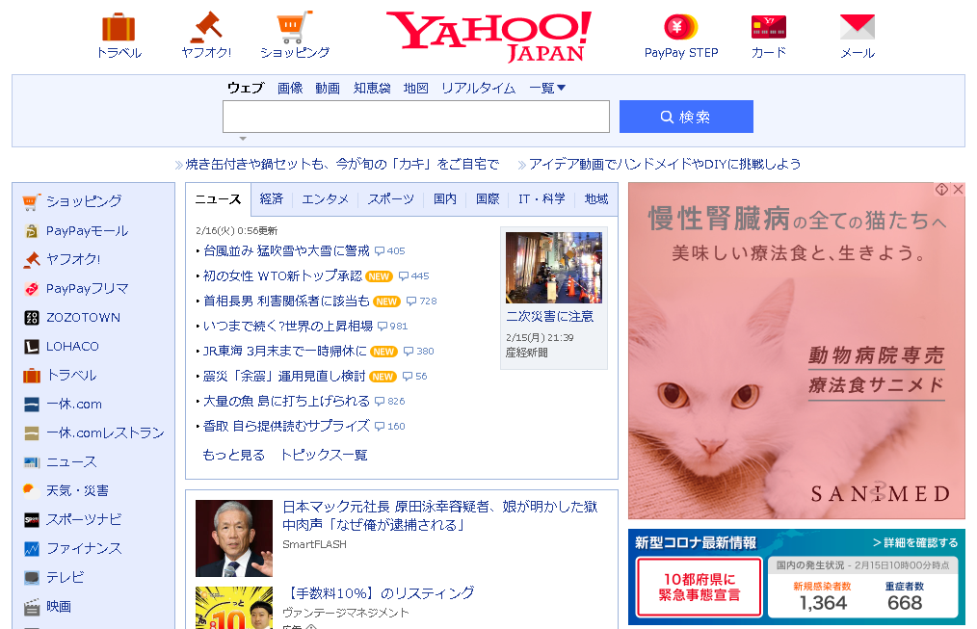Click 詳細を確認する in corona info panel
The width and height of the screenshot is (977, 629).
pyautogui.click(x=915, y=542)
